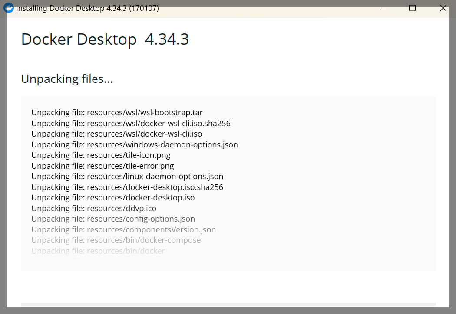Select the config-options.json log line
This screenshot has width=456, height=314.
(x=113, y=219)
